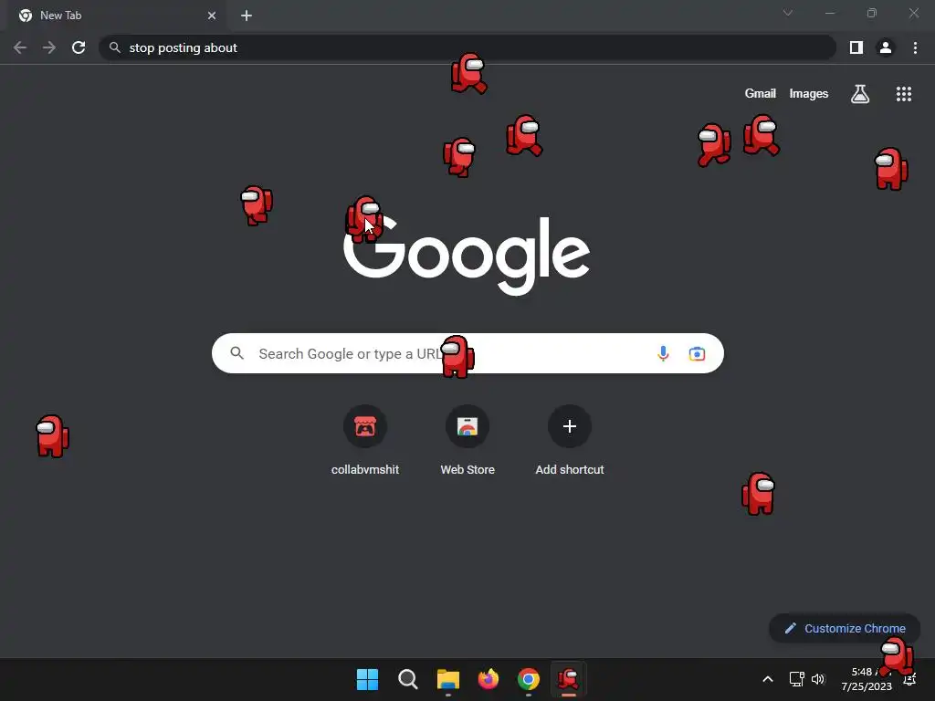The image size is (935, 701).
Task: Launch Firefox from the taskbar
Action: pyautogui.click(x=489, y=679)
